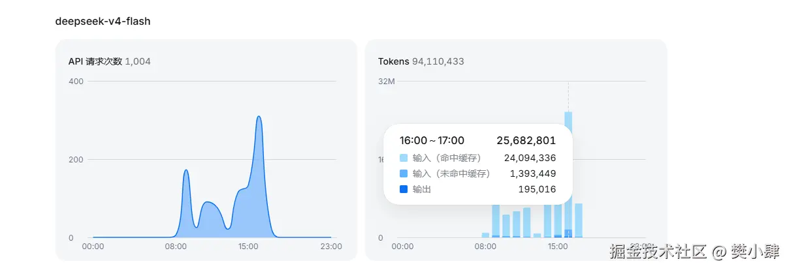Click the light blue 命中缓存 color swatch
Viewport: 789px width, 270px height.
[404, 158]
